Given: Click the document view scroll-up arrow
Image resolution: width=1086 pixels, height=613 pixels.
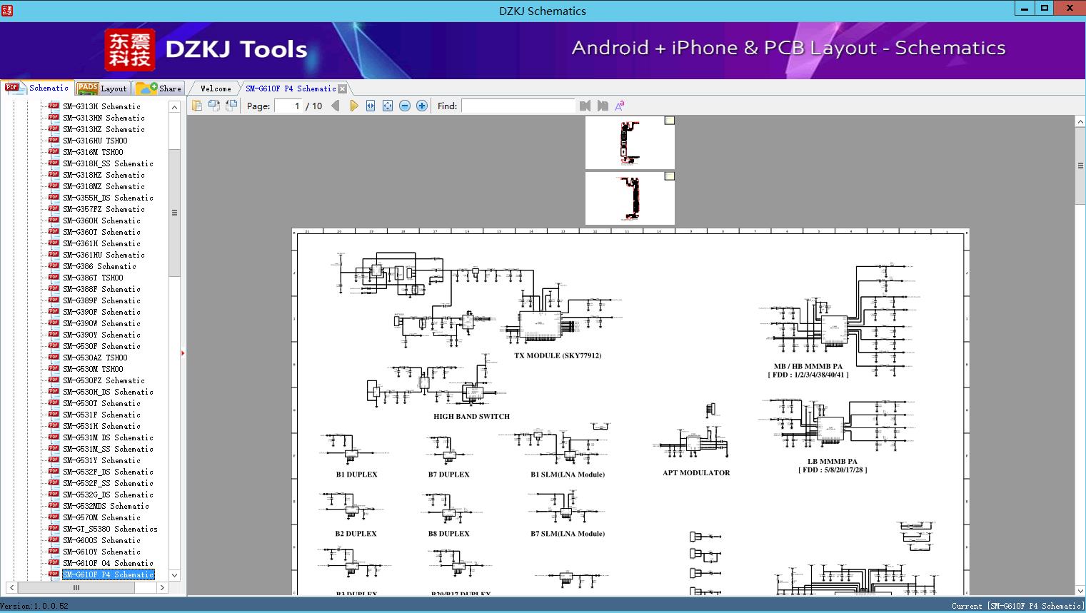Looking at the screenshot, I should (x=1080, y=122).
